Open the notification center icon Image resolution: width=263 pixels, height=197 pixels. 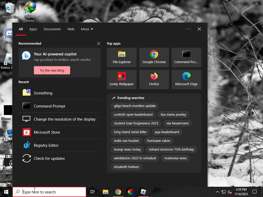(x=255, y=192)
